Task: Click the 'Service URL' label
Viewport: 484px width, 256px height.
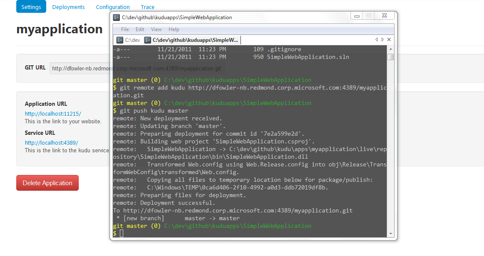Action: coord(40,133)
